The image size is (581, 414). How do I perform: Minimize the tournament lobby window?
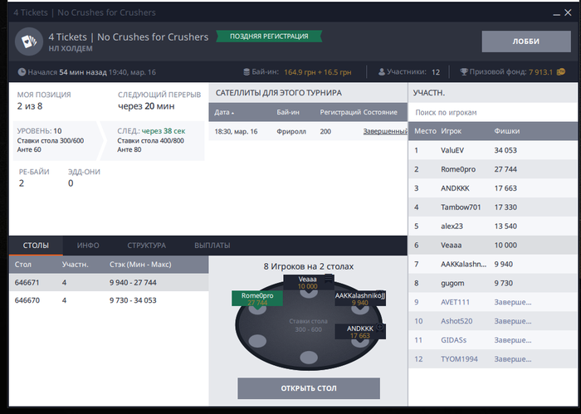[556, 13]
